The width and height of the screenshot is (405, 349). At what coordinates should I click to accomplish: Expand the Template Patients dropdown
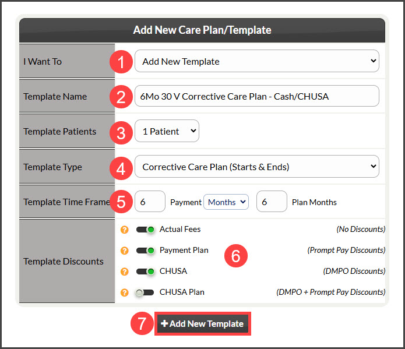coord(167,131)
